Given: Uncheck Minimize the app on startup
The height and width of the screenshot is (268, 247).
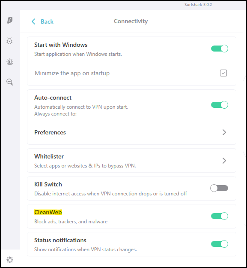Looking at the screenshot, I should point(223,73).
